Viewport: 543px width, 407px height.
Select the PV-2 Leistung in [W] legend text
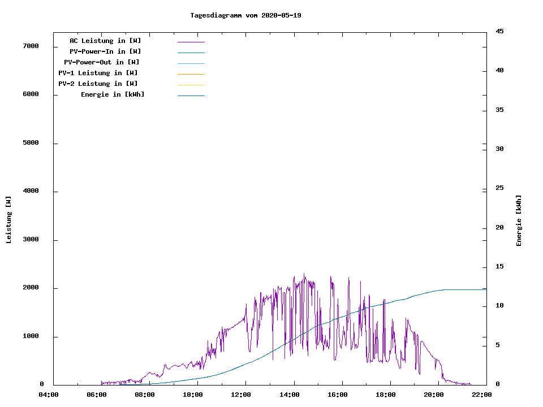(x=98, y=84)
